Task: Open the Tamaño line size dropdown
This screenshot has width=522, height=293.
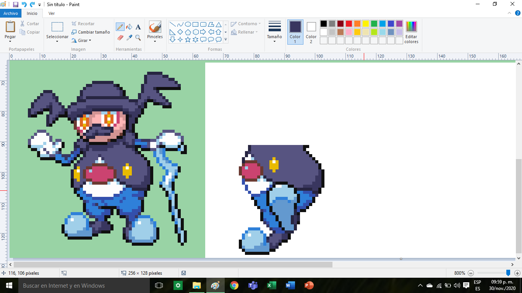Action: click(x=274, y=41)
